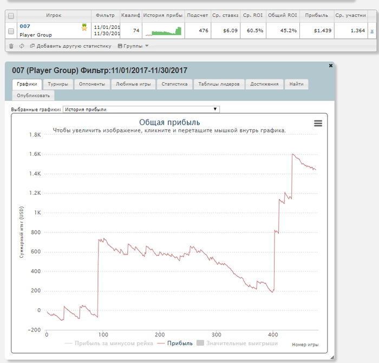The image size is (379, 363).
Task: Click the chart title Общая прибыль
Action: (x=169, y=122)
